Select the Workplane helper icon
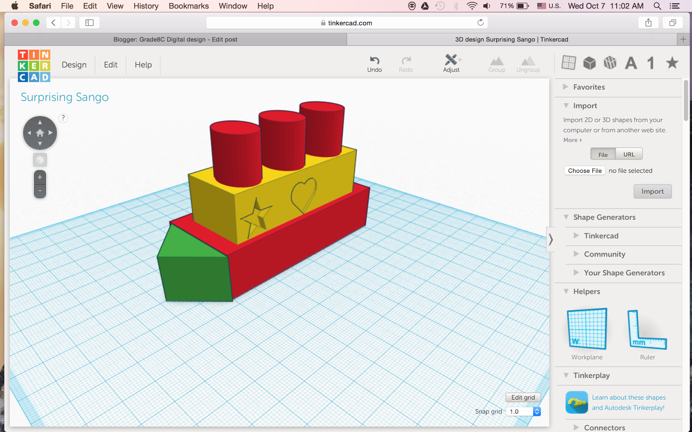692x432 pixels. pos(586,328)
